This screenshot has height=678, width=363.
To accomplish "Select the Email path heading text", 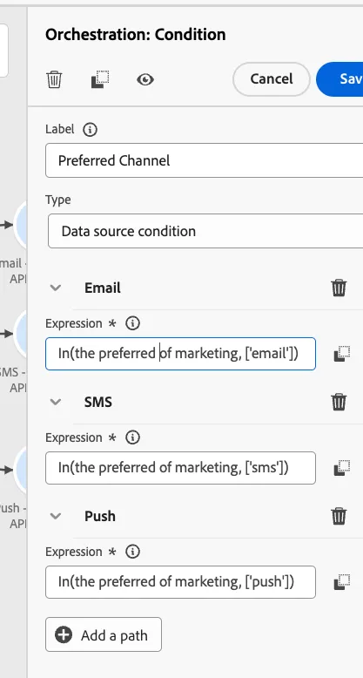I will 103,288.
